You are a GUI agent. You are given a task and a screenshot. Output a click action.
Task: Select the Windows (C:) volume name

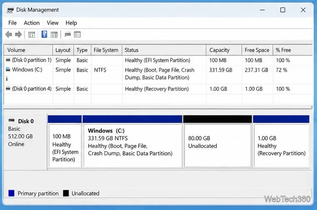(27, 70)
